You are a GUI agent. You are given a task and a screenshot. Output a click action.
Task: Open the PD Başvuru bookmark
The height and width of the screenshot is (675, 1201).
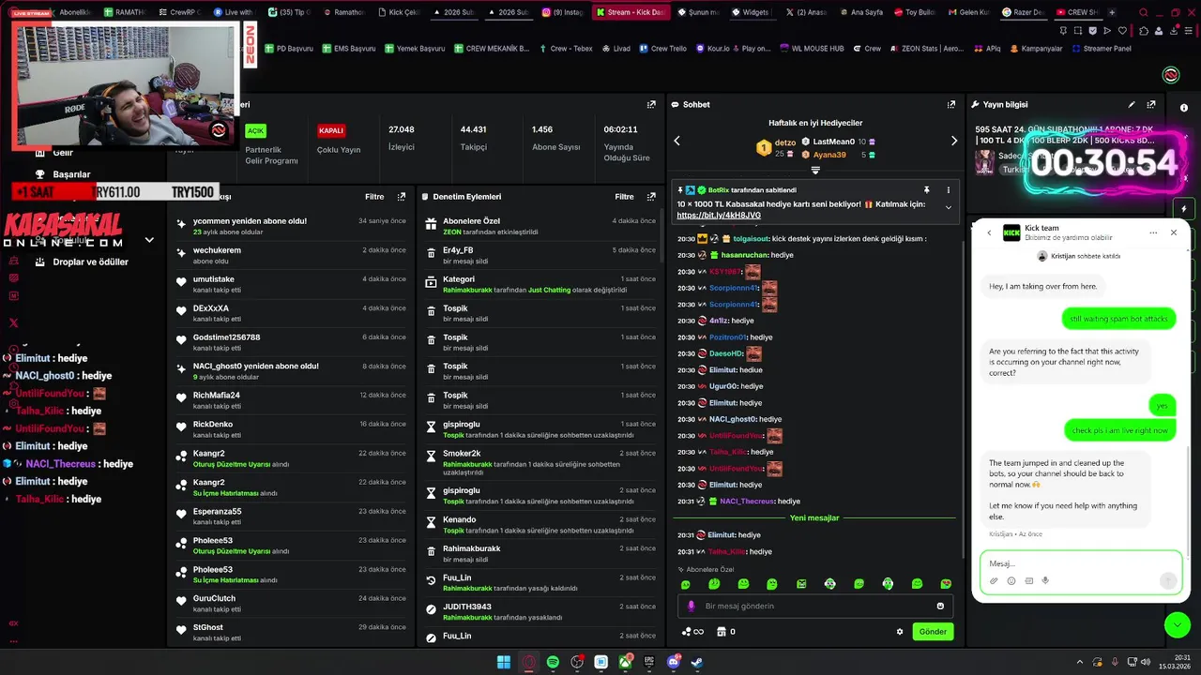[289, 49]
